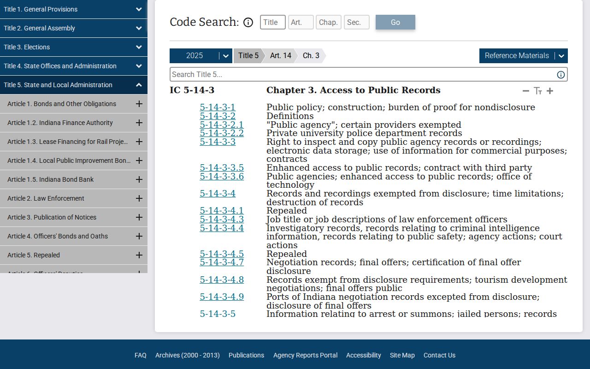Select the Art. 14 breadcrumb
The image size is (590, 369).
pyautogui.click(x=281, y=56)
